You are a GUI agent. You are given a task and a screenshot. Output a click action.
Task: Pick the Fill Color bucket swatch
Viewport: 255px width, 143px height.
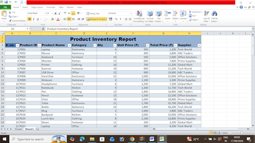coord(52,19)
